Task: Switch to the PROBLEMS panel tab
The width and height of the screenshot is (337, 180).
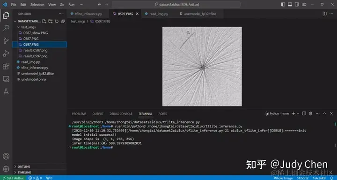Action: [x=79, y=114]
